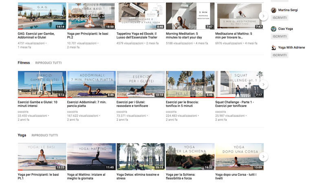
Task: Open Addominali 7 min thumbnail 8:46
Action: [x=91, y=85]
